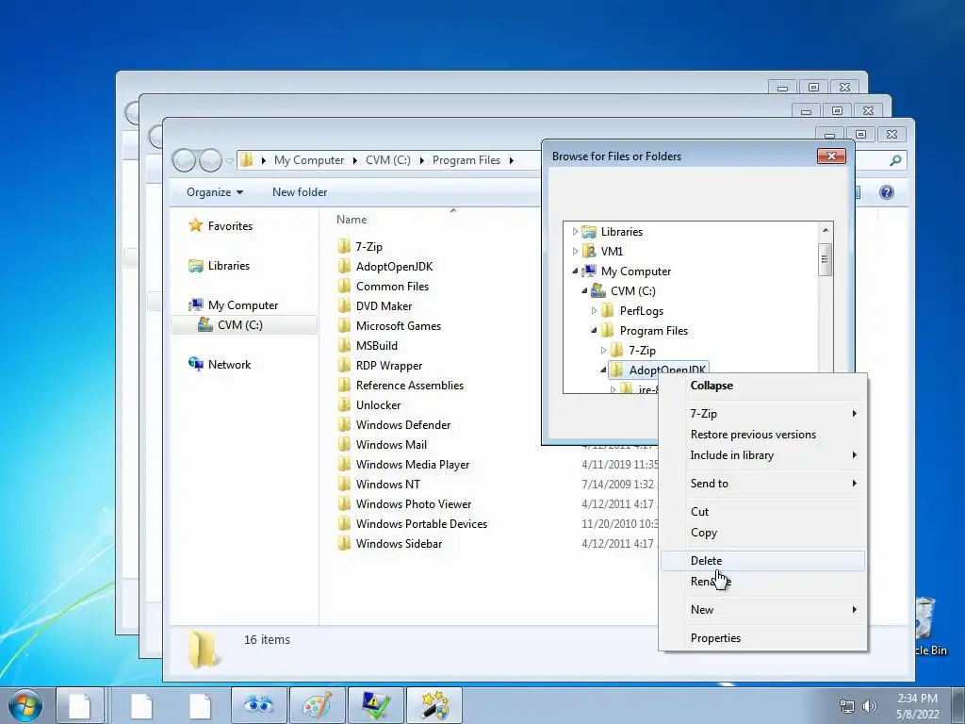Click the Explorer Forward arrow button

coord(210,160)
